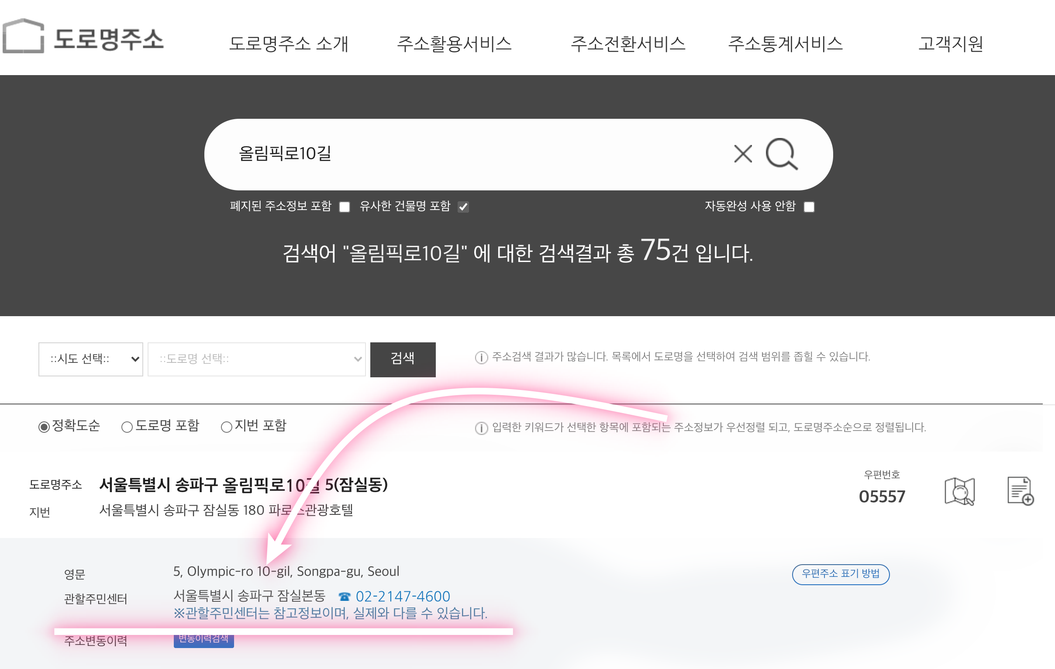Clear the search field with X icon
Screen dimensions: 1055x669
pos(743,154)
